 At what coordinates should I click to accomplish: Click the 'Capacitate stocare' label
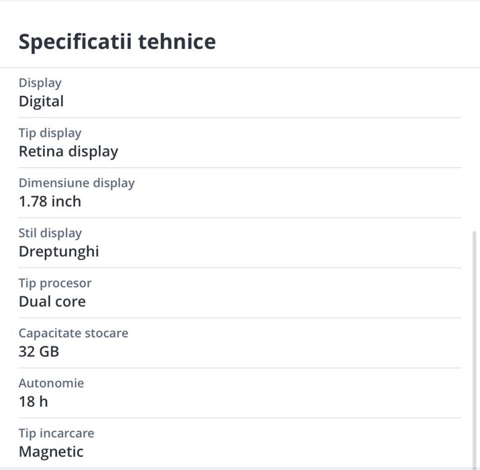click(73, 333)
